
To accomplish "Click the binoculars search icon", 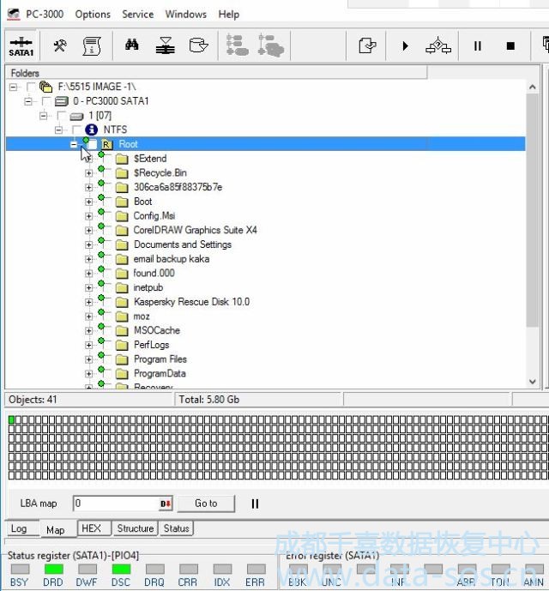I will tap(132, 46).
